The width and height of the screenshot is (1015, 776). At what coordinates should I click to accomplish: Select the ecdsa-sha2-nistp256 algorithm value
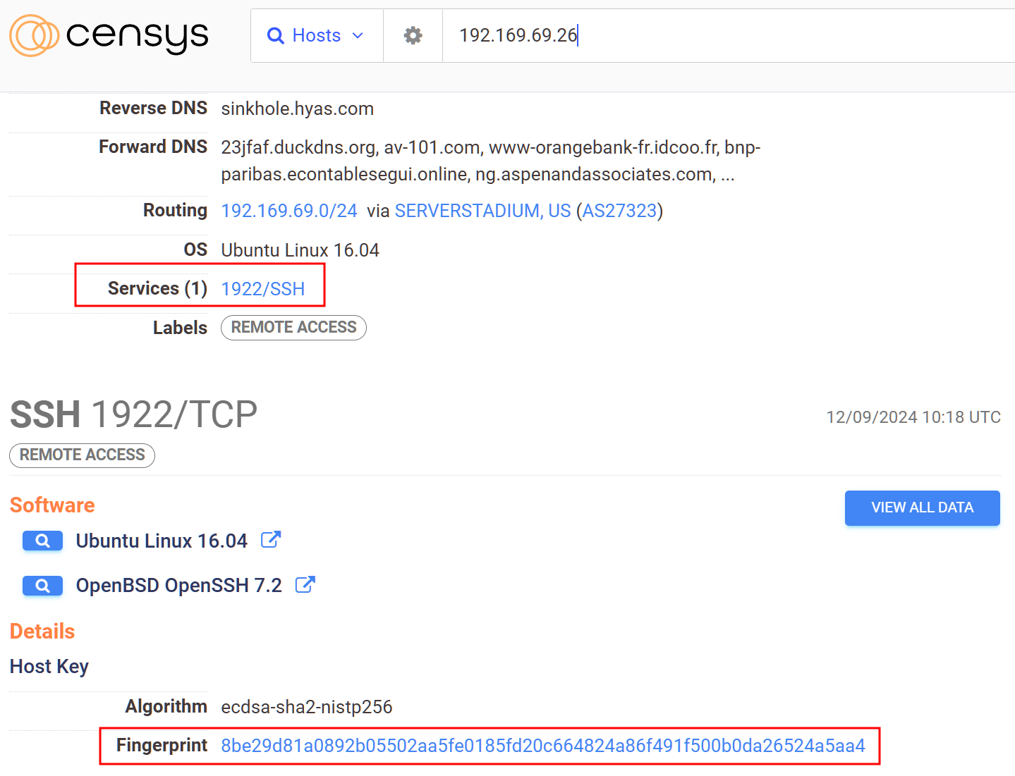pos(307,707)
